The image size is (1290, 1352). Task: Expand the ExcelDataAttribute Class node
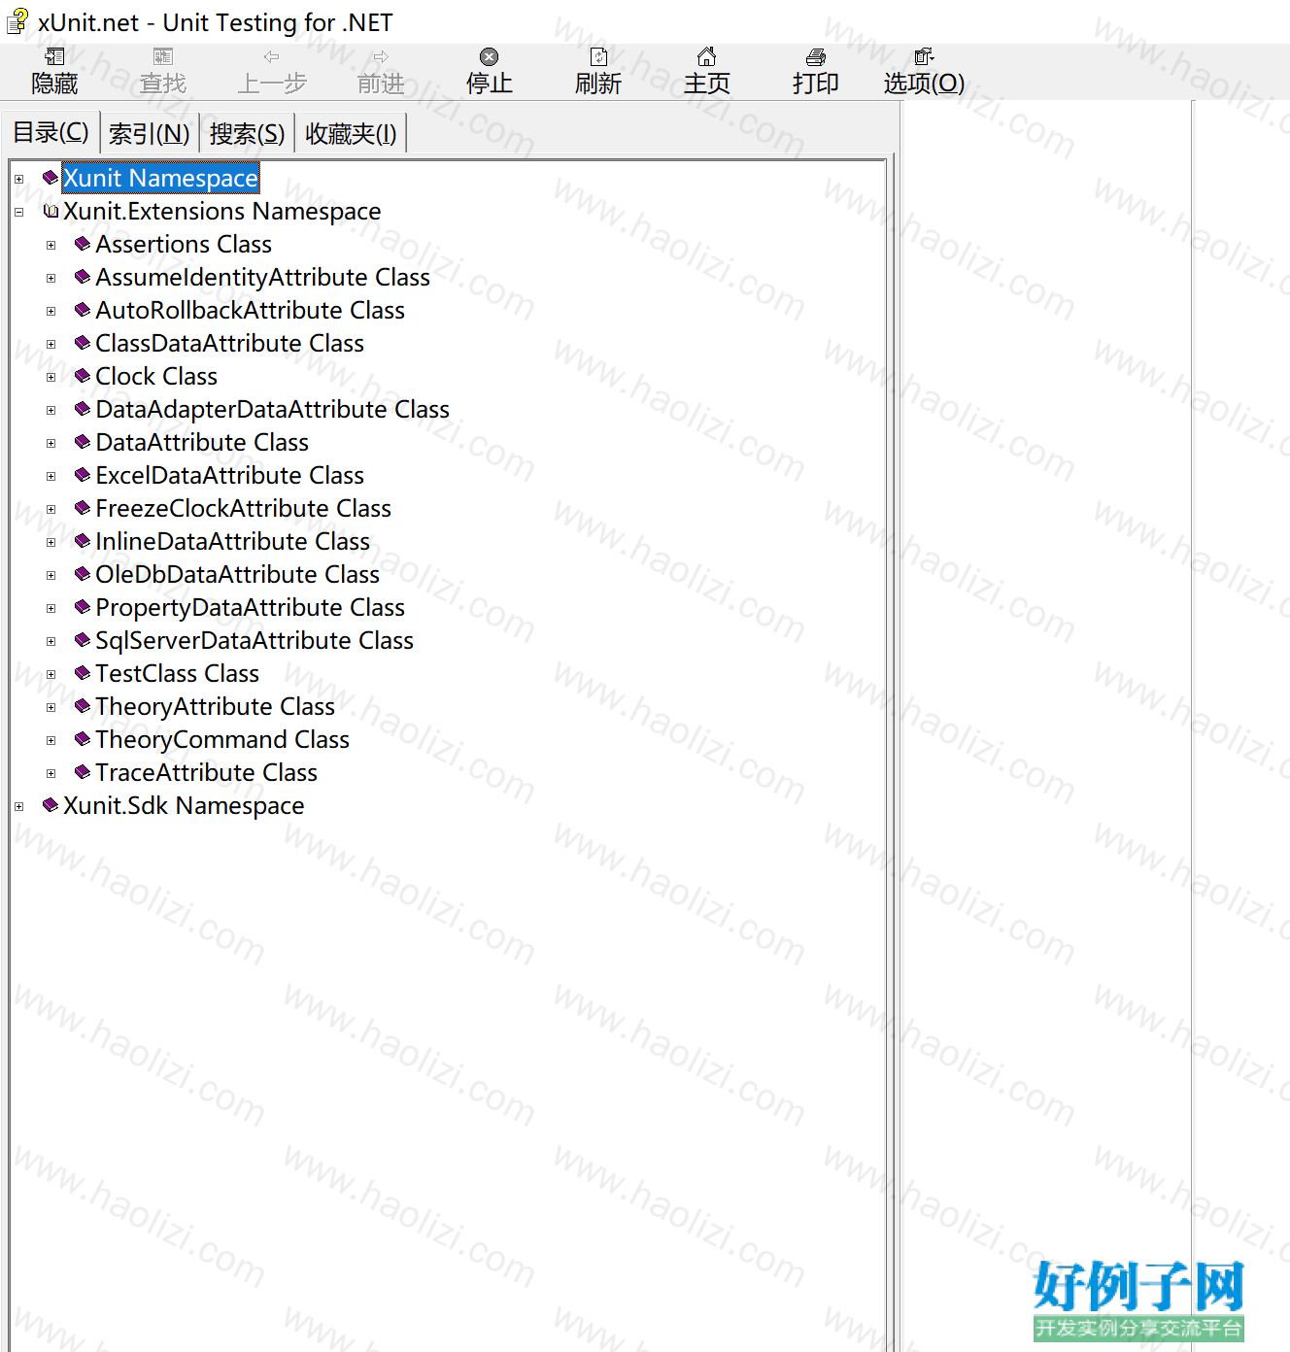51,477
